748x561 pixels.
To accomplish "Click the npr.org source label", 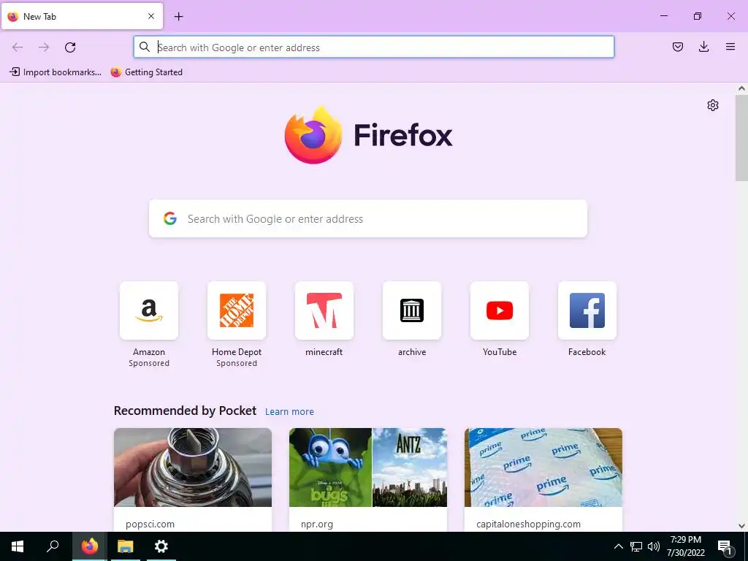I will (x=317, y=524).
